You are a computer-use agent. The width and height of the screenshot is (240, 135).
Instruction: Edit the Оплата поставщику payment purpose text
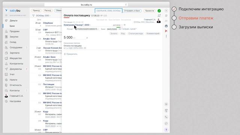pyautogui.click(x=73, y=46)
